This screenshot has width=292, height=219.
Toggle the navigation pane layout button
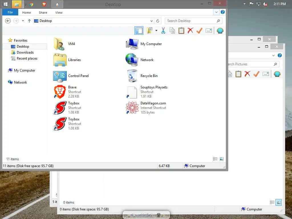139,31
